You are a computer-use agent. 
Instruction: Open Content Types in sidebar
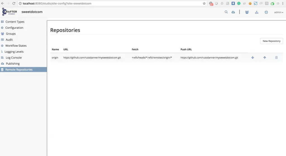15,22
